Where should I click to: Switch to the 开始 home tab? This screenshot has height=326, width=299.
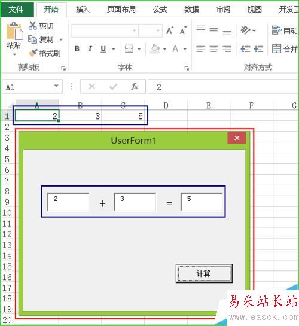coord(51,10)
